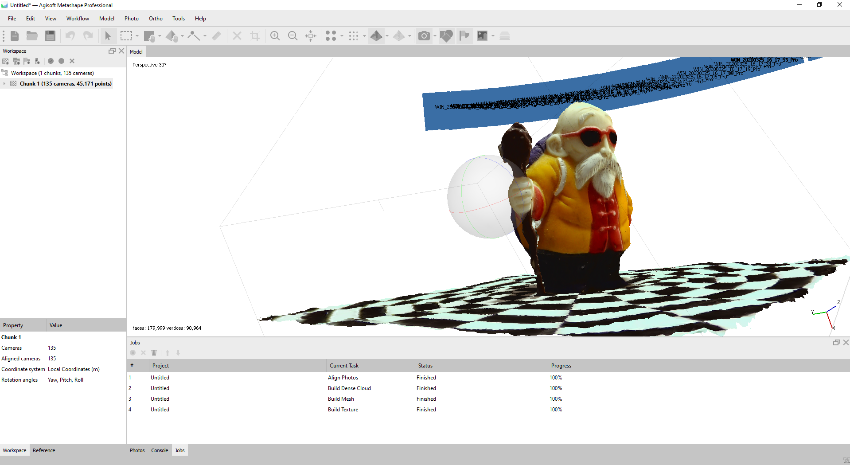The image size is (850, 465).
Task: Select the Workspace root tree item
Action: (x=52, y=73)
